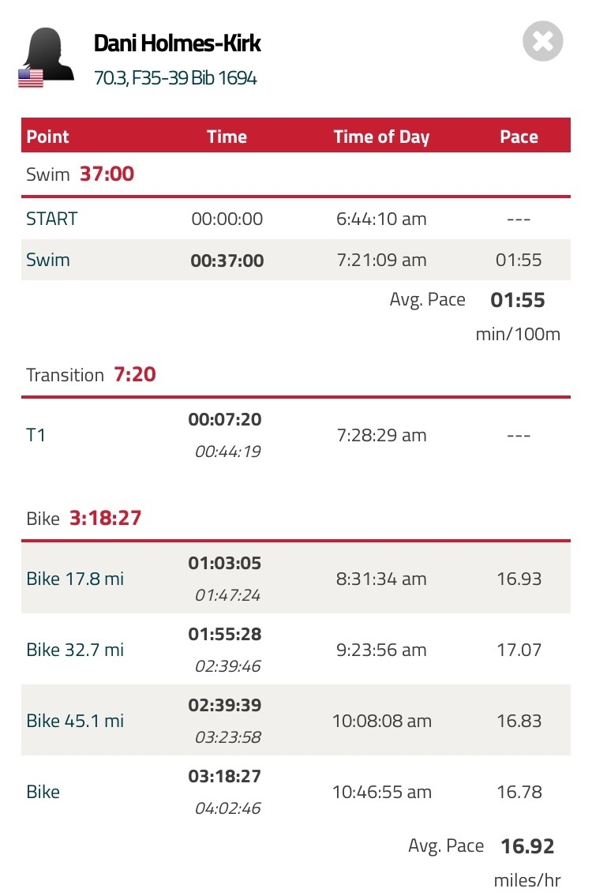Open Dani Holmes-Kirk athlete name
592x896 pixels.
pyautogui.click(x=177, y=43)
